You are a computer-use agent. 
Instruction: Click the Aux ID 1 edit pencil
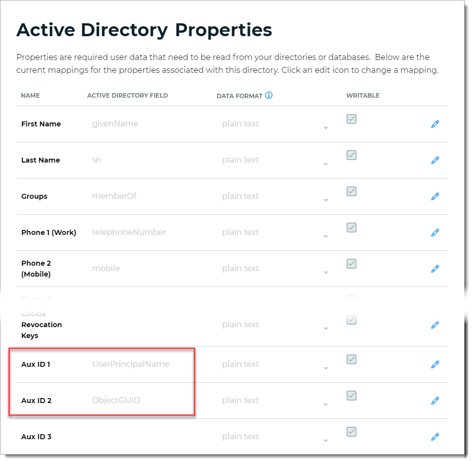click(435, 364)
